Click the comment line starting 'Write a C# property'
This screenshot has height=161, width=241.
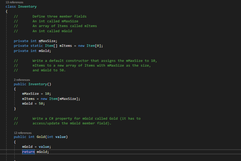pyautogui.click(x=86, y=119)
